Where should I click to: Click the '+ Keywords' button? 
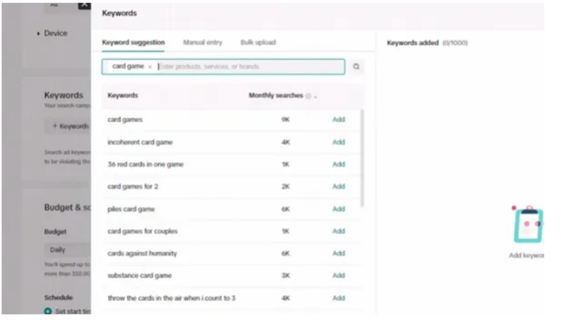click(68, 126)
